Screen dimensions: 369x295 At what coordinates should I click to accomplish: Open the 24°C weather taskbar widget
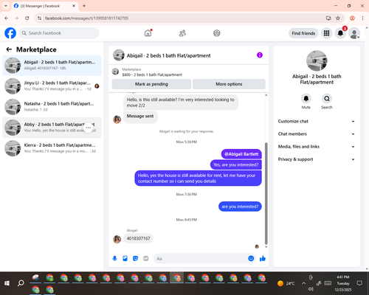(286, 283)
